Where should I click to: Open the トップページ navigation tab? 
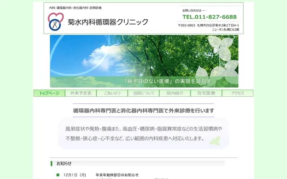click(49, 93)
